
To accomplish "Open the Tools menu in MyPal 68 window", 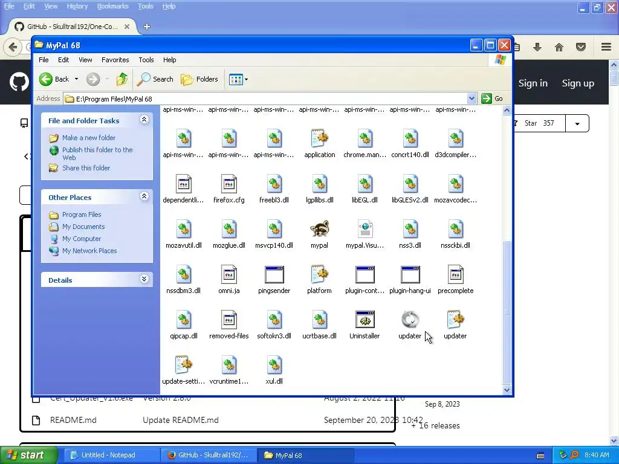I will click(x=146, y=60).
